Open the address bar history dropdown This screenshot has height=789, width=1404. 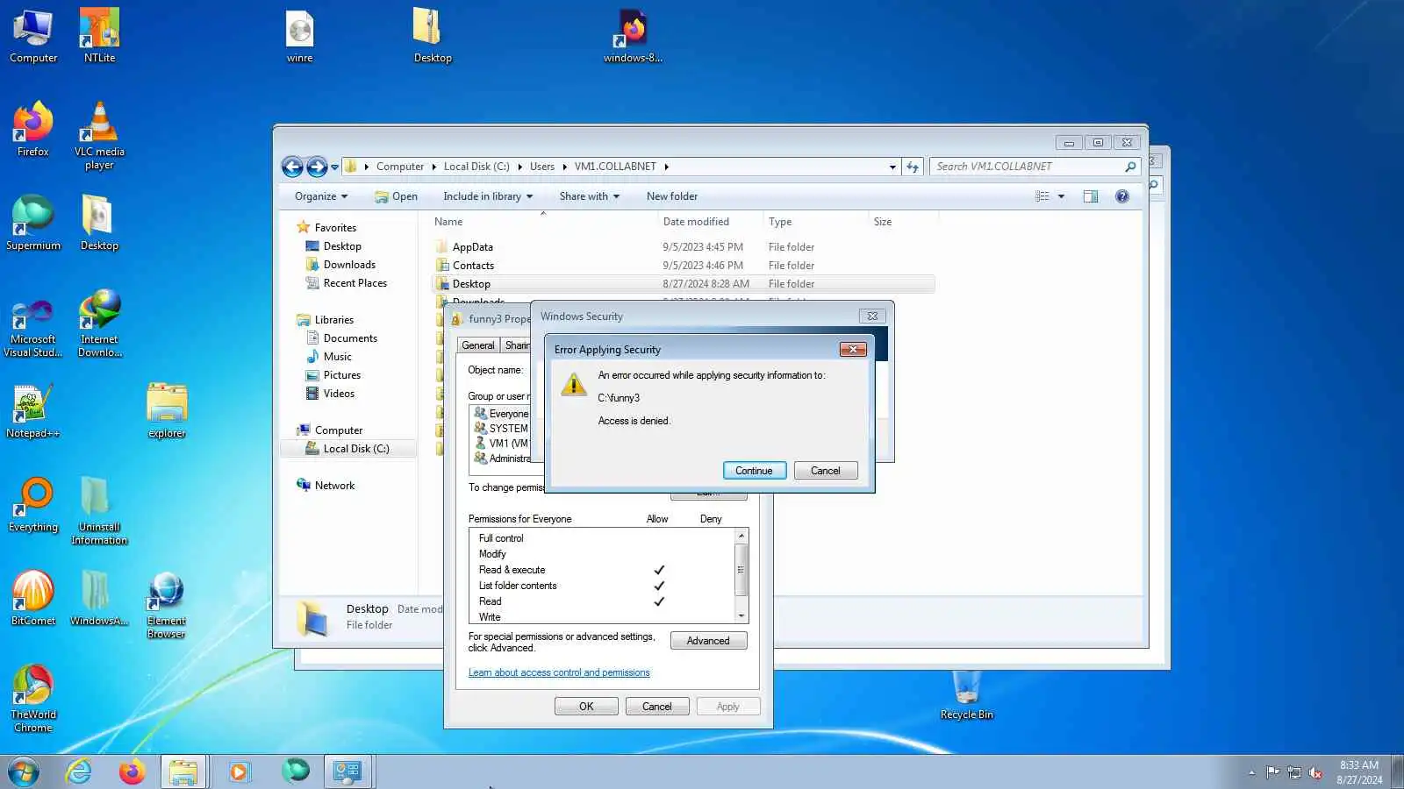pyautogui.click(x=892, y=167)
